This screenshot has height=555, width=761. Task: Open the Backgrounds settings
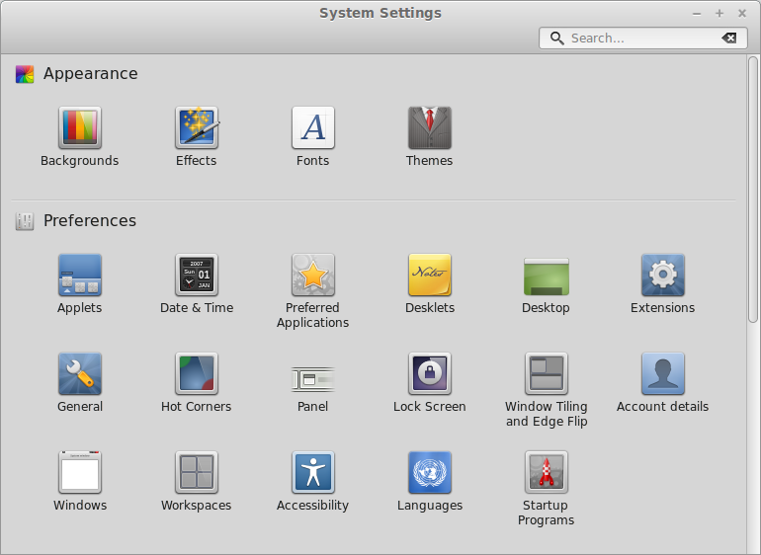coord(79,128)
